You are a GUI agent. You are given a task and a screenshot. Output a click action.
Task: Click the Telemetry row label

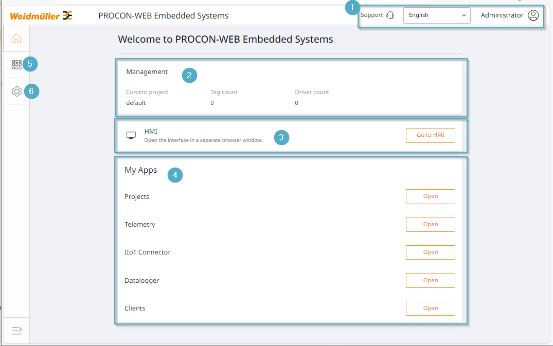pyautogui.click(x=139, y=225)
